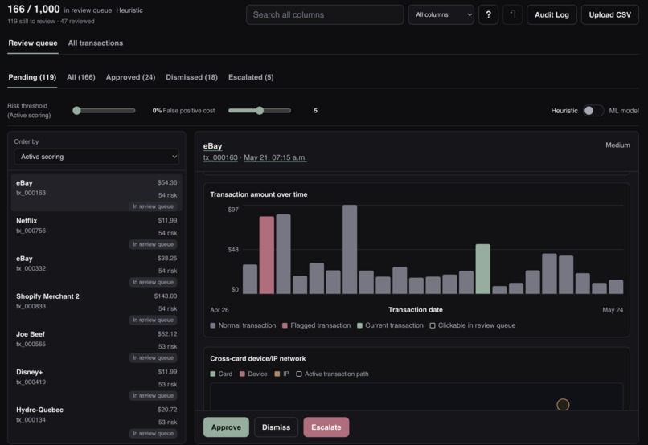
Task: Focus the Search all columns field
Action: click(325, 15)
